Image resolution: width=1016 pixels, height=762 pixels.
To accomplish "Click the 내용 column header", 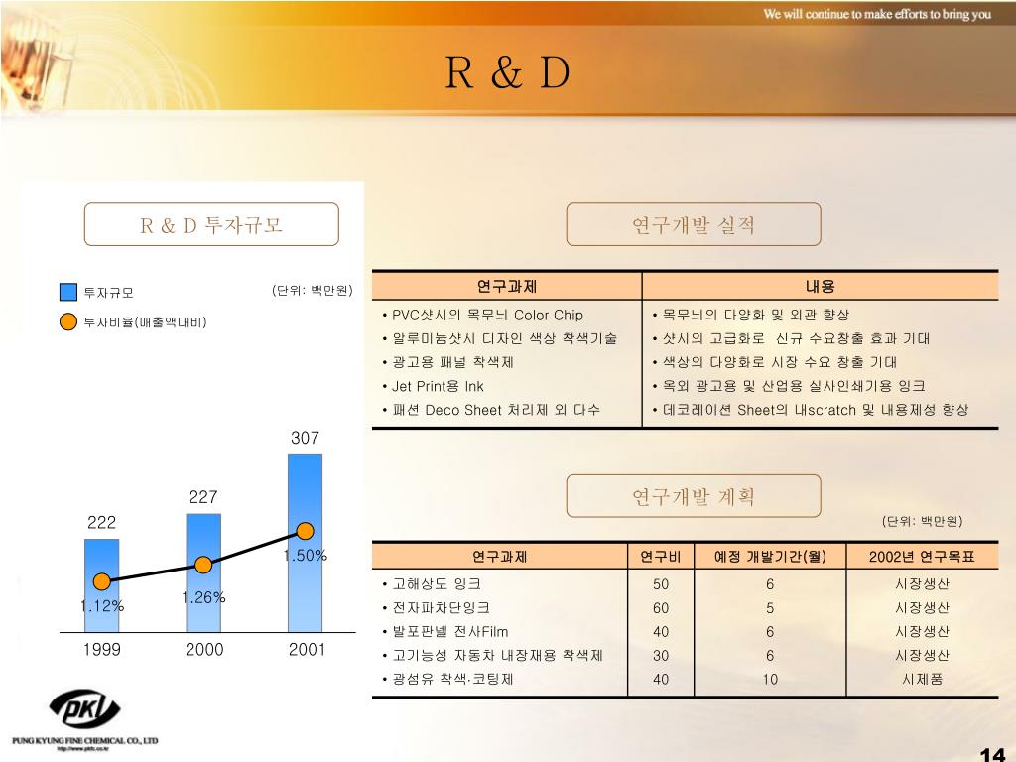I will (x=821, y=286).
